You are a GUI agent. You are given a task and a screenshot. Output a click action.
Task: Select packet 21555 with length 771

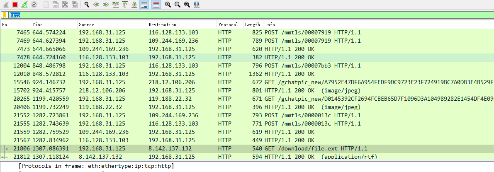pyautogui.click(x=247, y=124)
